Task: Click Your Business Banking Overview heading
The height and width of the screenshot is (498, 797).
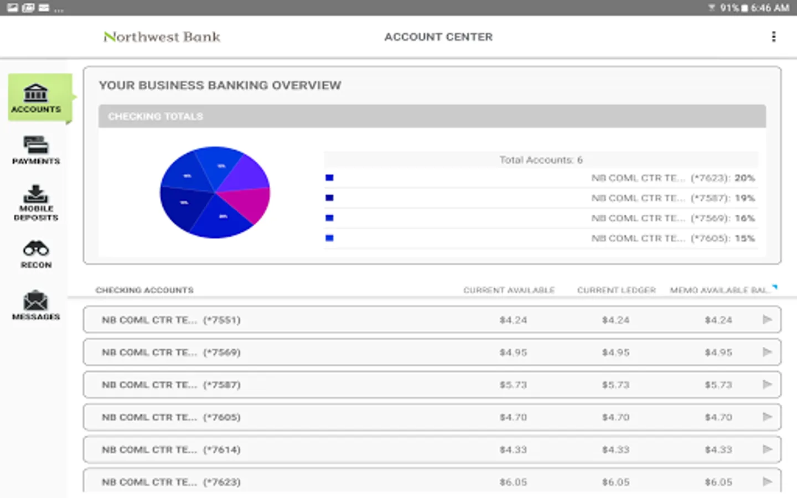Action: (220, 85)
